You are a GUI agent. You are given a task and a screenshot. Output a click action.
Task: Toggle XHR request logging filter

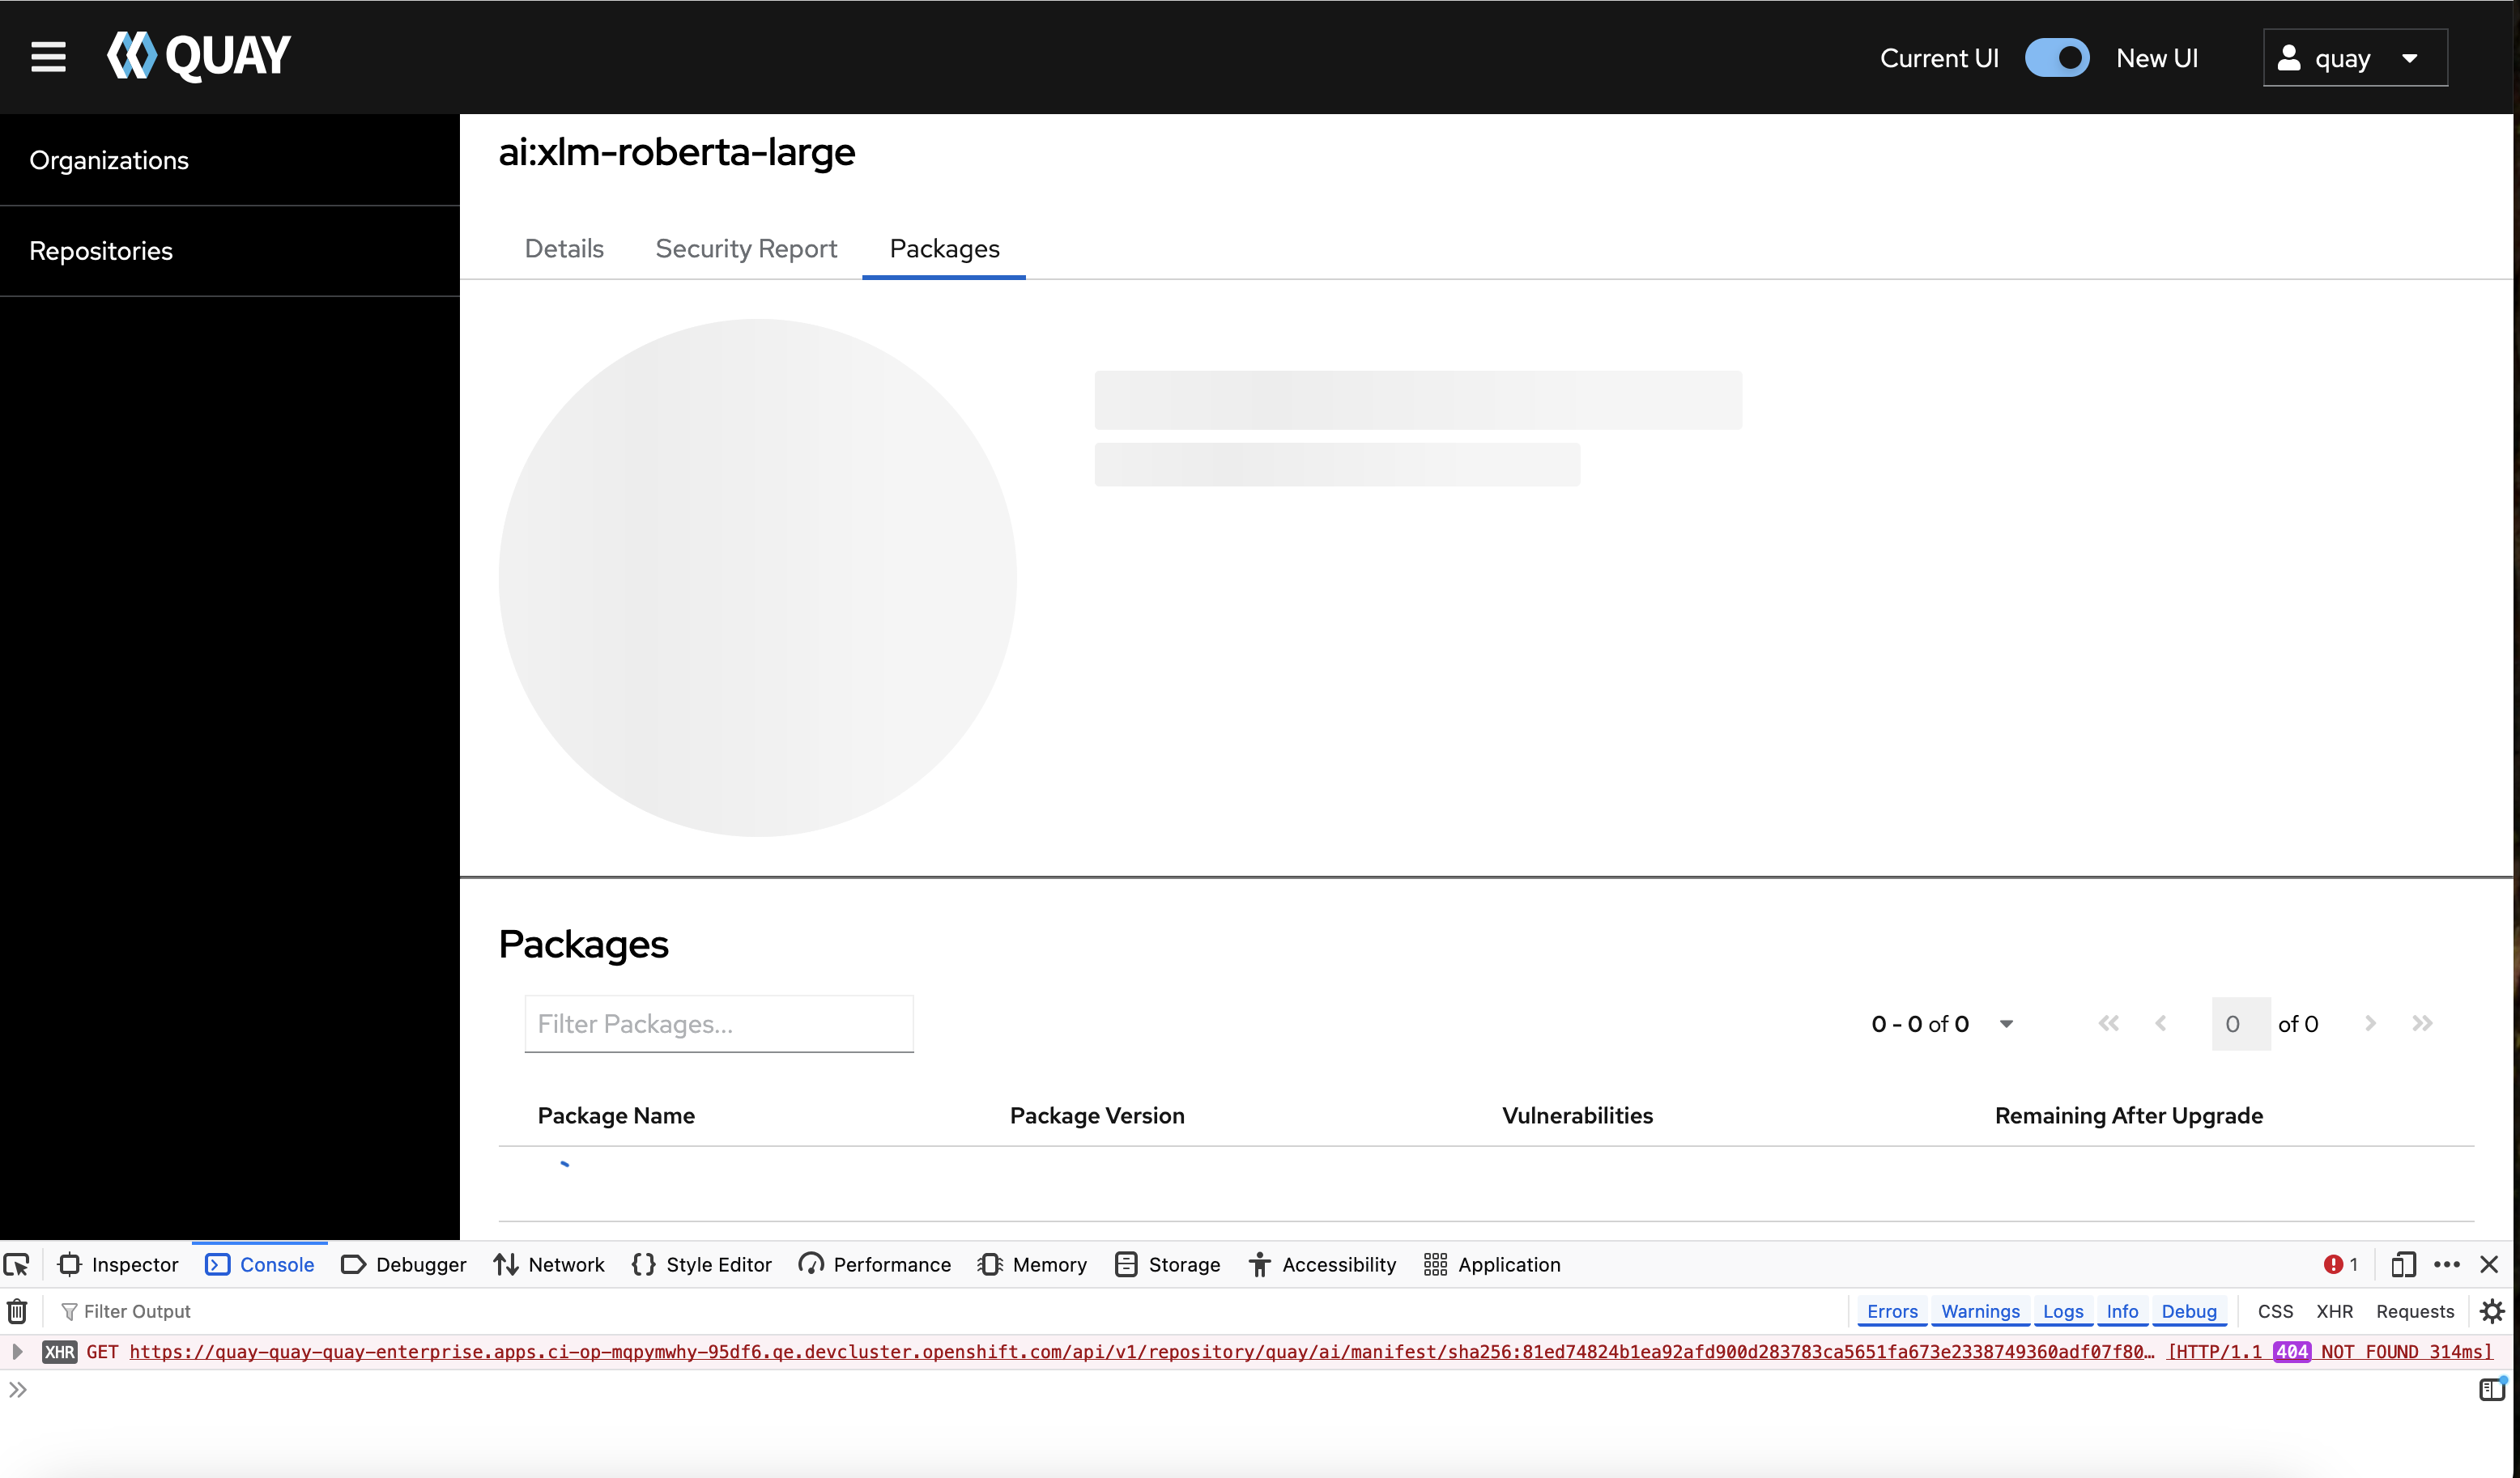click(x=2334, y=1311)
